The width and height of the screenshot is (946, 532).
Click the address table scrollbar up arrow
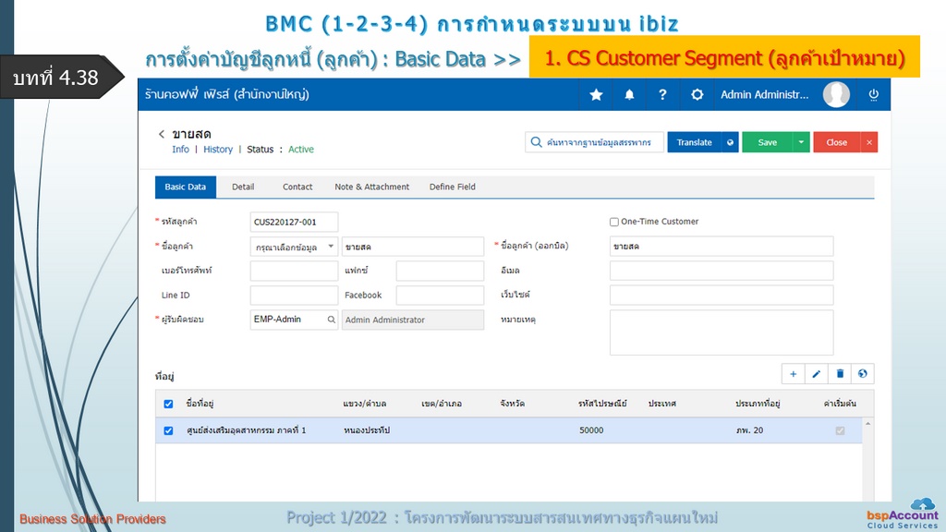pyautogui.click(x=867, y=424)
